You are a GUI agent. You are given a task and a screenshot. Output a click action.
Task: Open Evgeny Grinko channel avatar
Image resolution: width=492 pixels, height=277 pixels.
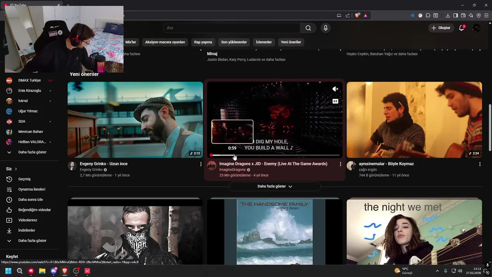click(x=72, y=166)
